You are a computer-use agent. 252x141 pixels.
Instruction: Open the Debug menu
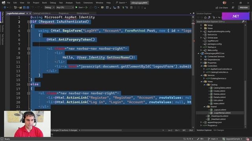[x=53, y=3]
